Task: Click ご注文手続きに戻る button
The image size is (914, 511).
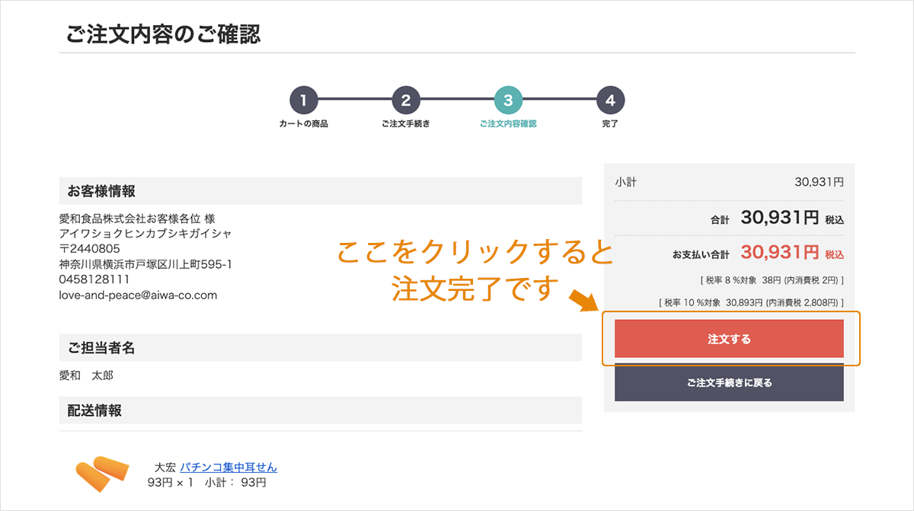Action: (729, 382)
